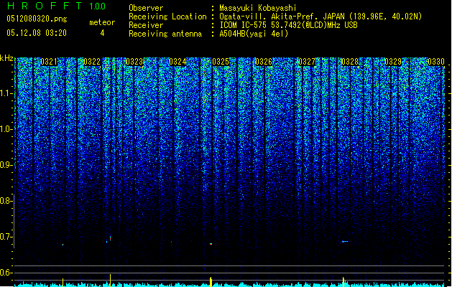
Task: Click the observer name Masayuki Kobayashi
Action: point(258,8)
